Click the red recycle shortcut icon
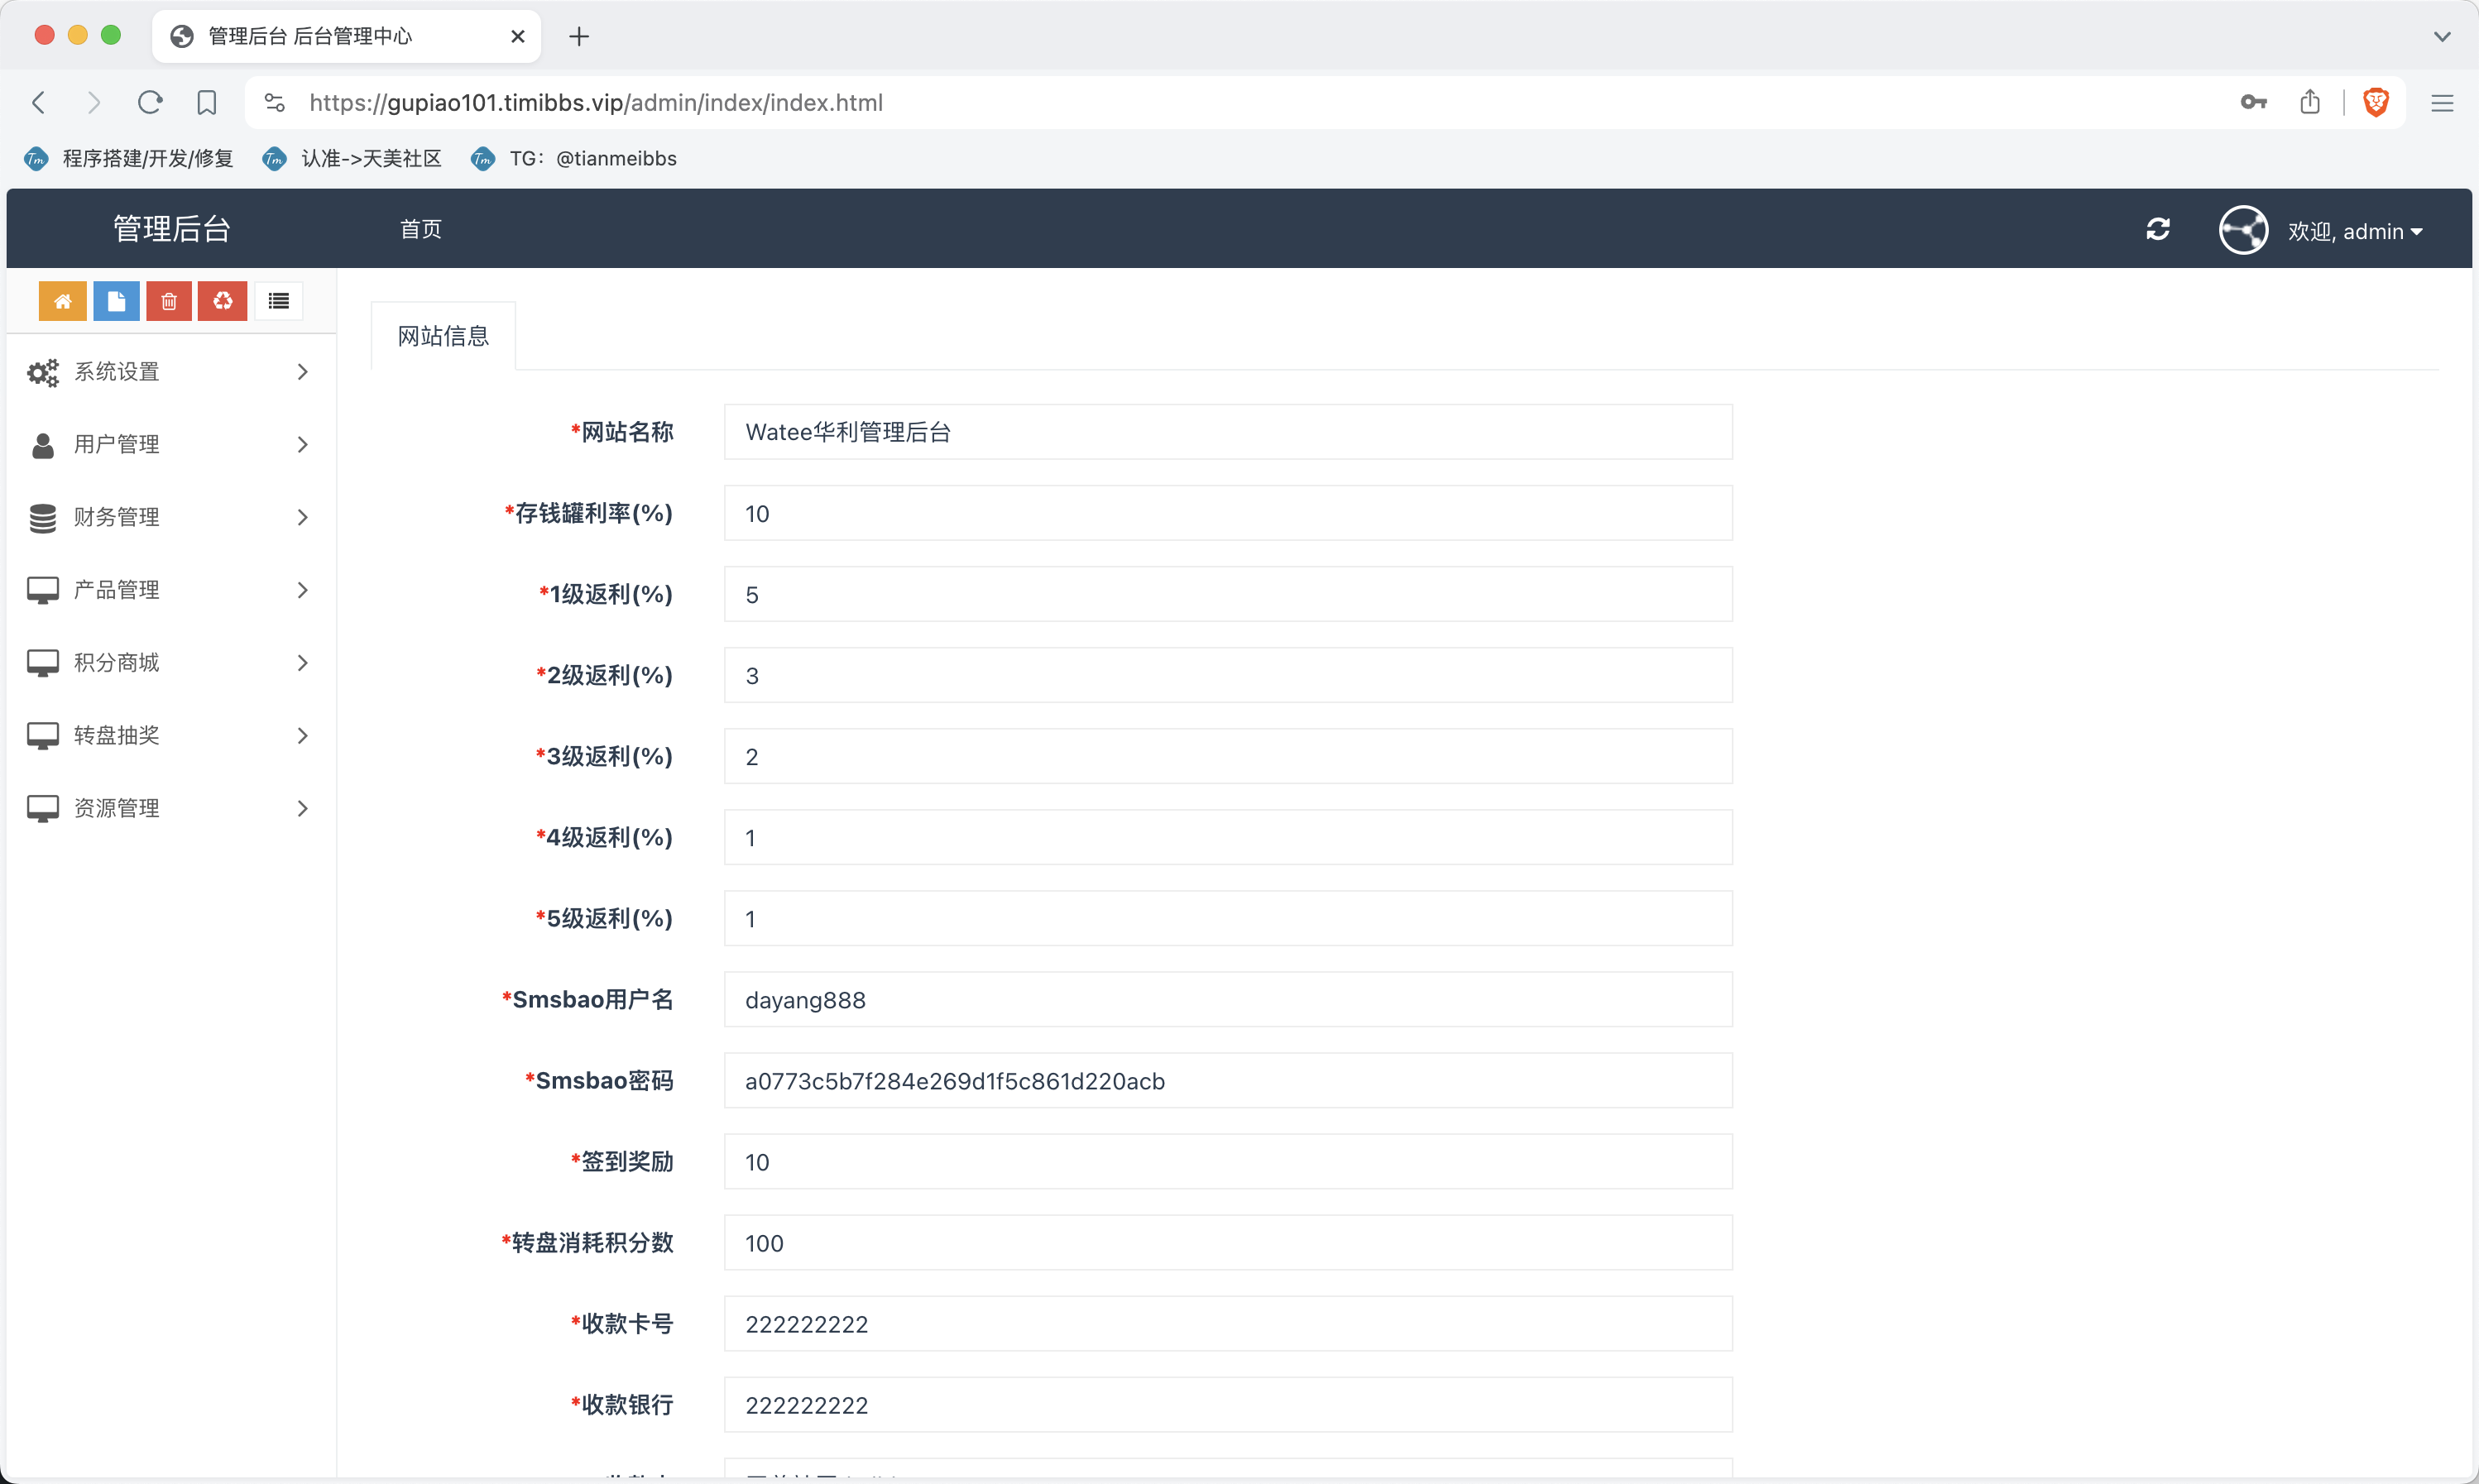Viewport: 2479px width, 1484px height. click(x=222, y=301)
